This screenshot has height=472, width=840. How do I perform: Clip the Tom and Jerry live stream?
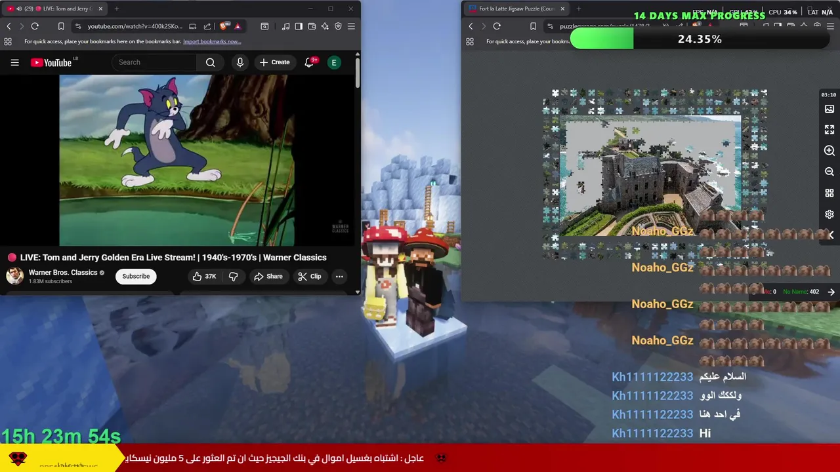click(x=309, y=277)
